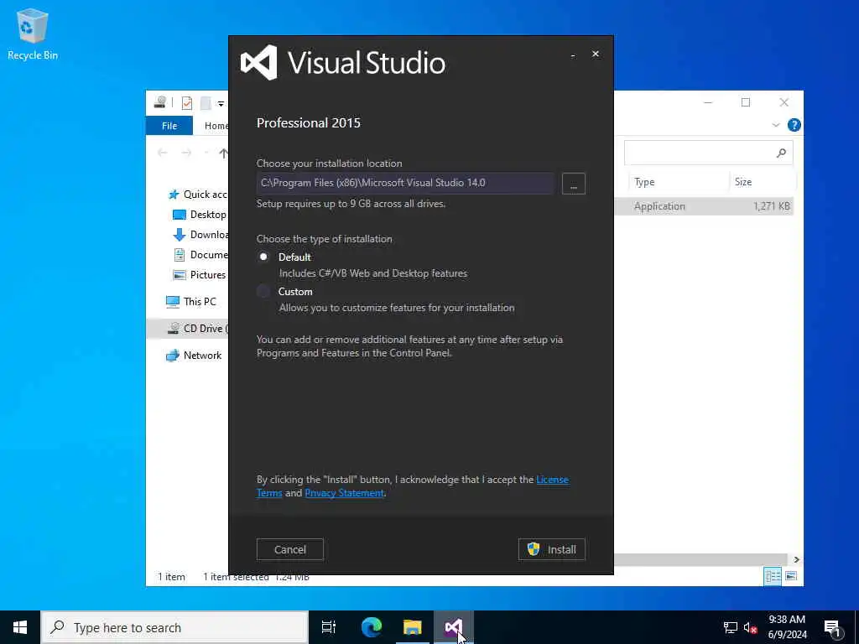The height and width of the screenshot is (644, 859).
Task: Open File Explorer from the taskbar
Action: click(413, 627)
